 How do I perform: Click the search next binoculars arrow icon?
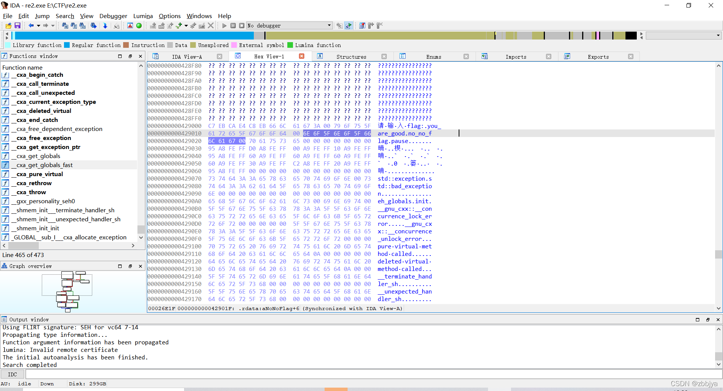point(93,26)
